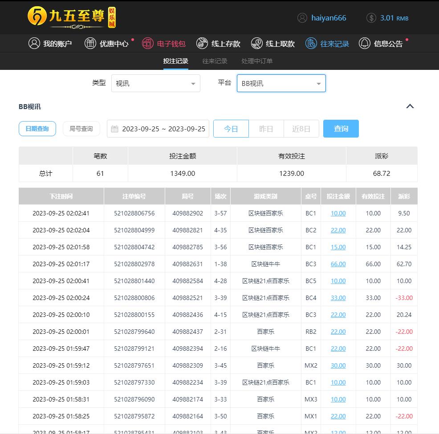This screenshot has width=439, height=434.
Task: Click the balance dollar-sign icon
Action: [371, 18]
